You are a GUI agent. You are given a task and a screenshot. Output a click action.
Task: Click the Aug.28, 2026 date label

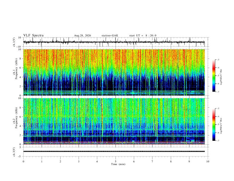(x=82, y=35)
